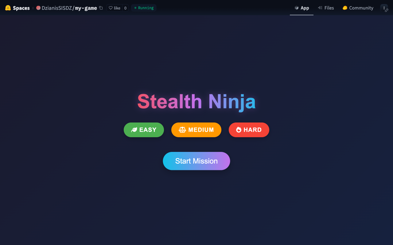
Task: Click the Stealth Ninja title heading
Action: point(196,101)
